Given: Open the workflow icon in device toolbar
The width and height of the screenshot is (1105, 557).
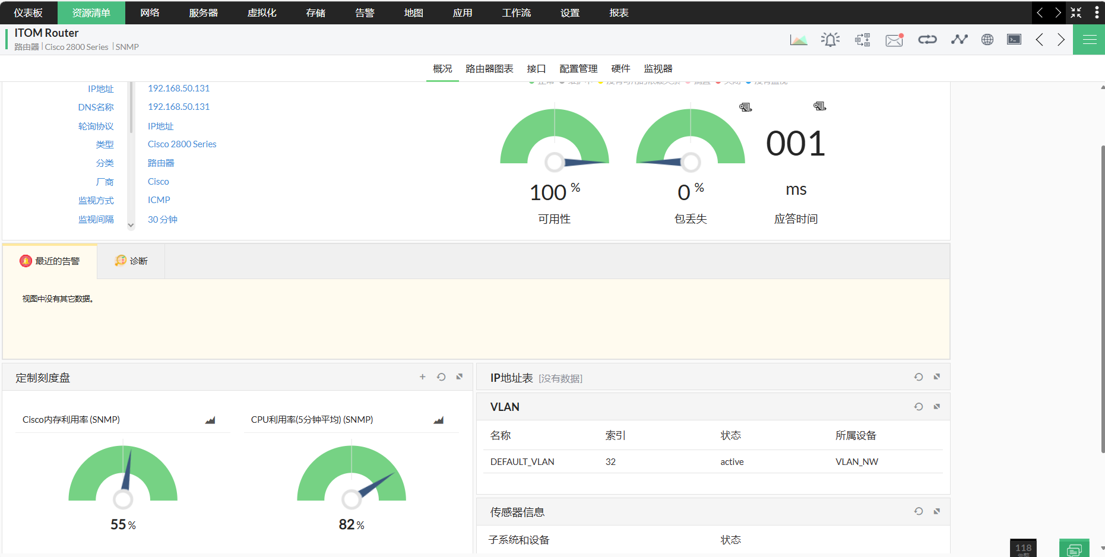Looking at the screenshot, I should [x=862, y=40].
